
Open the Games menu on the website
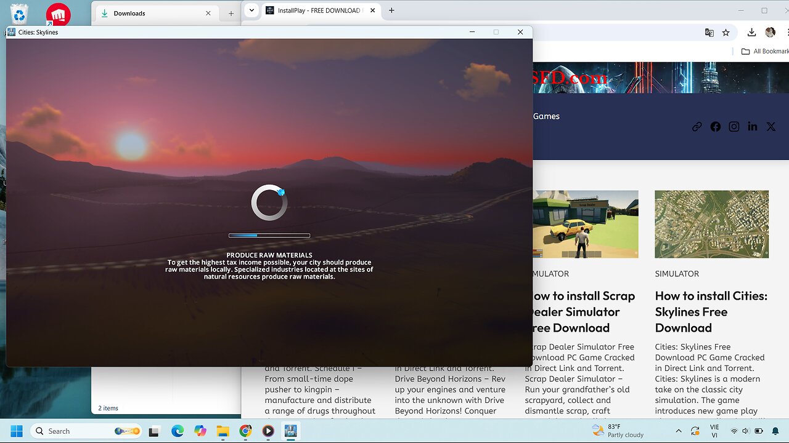coord(546,116)
